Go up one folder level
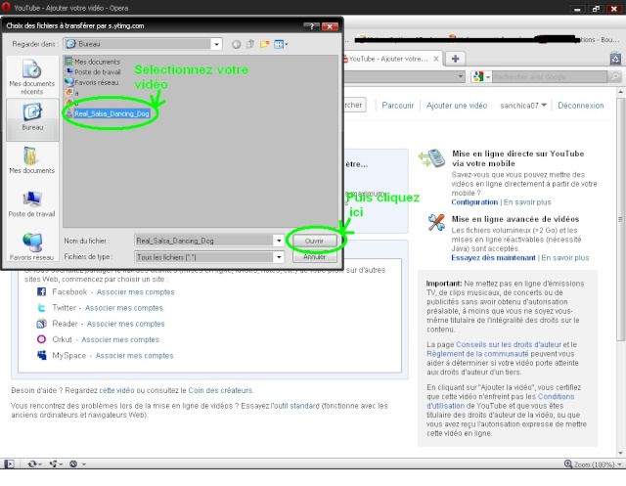Image resolution: width=626 pixels, height=486 pixels. (x=250, y=44)
